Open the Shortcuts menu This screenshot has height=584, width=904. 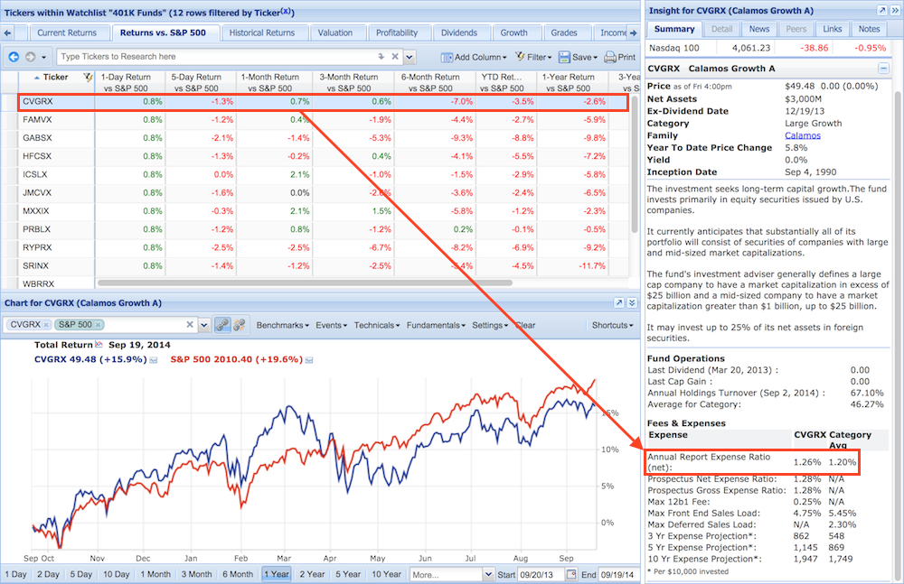612,326
